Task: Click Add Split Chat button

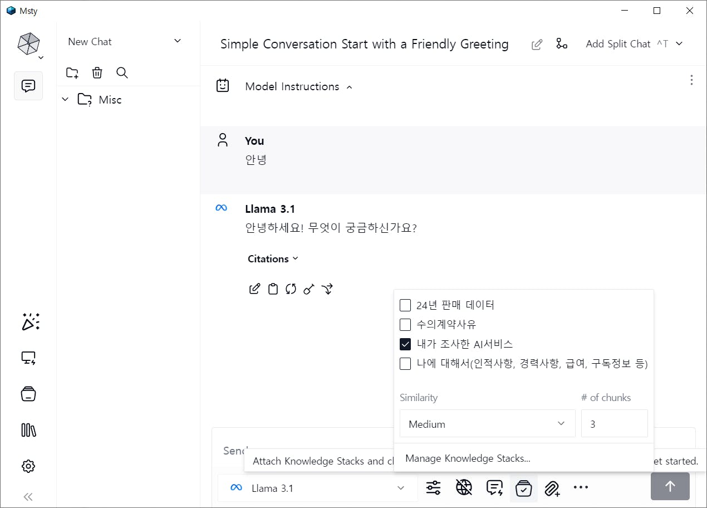Action: (x=618, y=44)
